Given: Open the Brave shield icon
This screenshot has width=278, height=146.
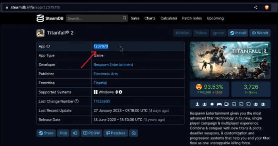Looking at the screenshot, I should (x=267, y=7).
